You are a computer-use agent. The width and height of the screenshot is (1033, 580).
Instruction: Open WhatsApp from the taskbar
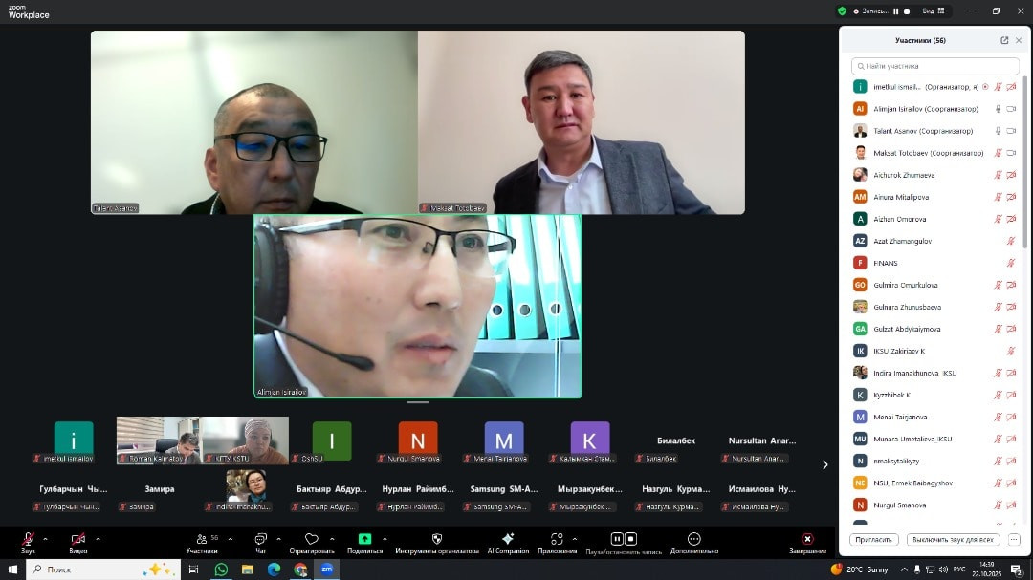[221, 569]
